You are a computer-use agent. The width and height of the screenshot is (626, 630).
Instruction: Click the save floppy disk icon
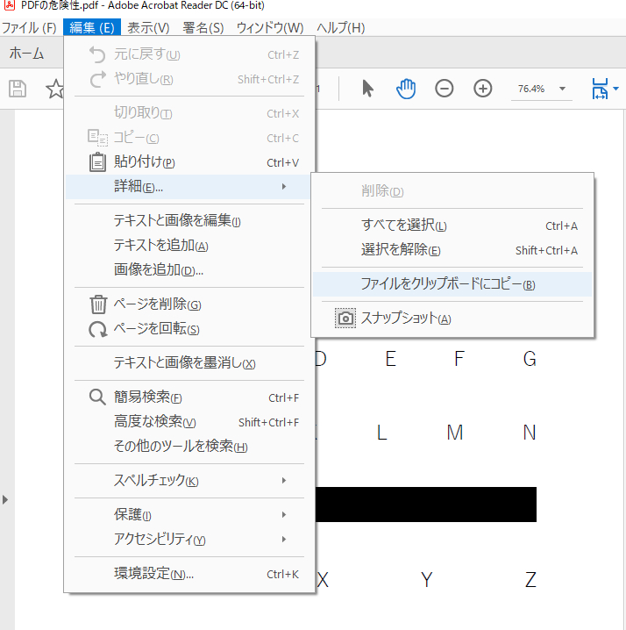coord(18,89)
